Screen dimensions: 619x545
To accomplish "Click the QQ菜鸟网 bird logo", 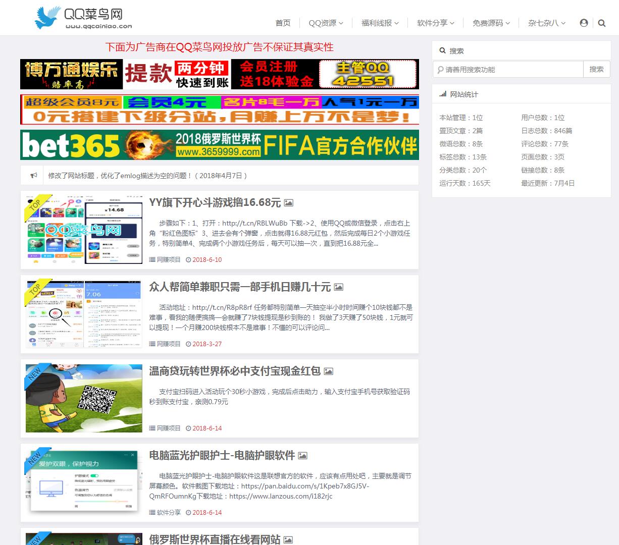I will click(x=83, y=18).
